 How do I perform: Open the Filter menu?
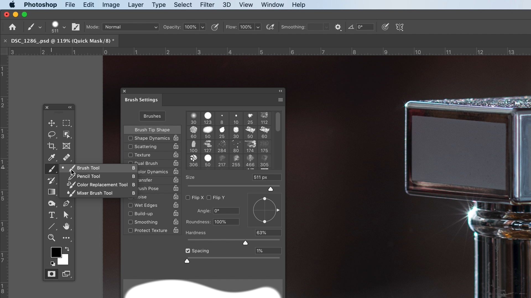click(207, 5)
